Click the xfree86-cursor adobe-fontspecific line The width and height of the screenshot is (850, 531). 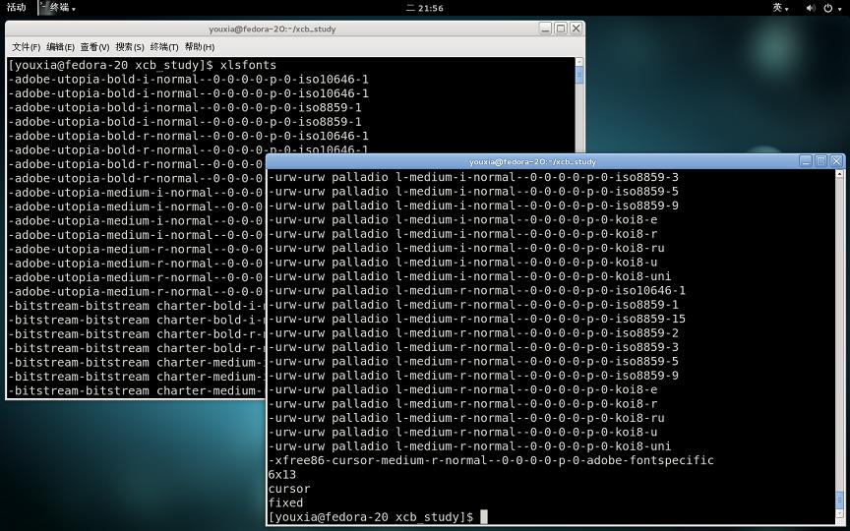point(491,460)
